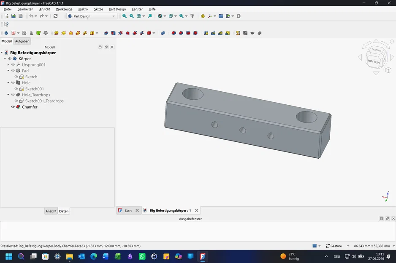Click the Open file icon
This screenshot has width=396, height=263.
[14, 16]
